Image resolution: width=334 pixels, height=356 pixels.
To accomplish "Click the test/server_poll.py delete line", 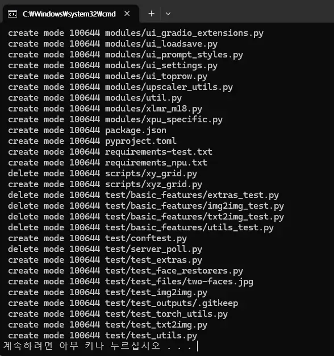I will pos(105,249).
